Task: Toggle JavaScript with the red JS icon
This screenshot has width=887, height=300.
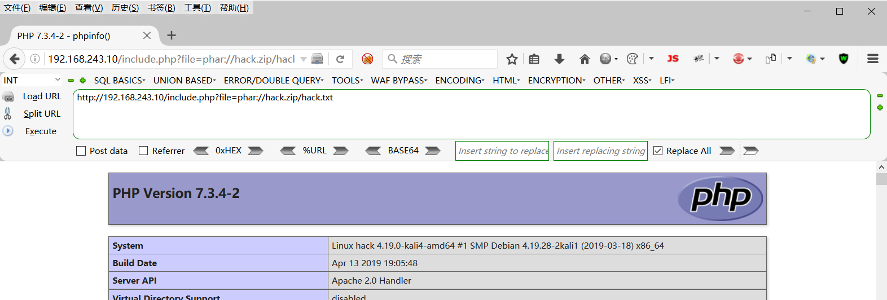Action: [673, 59]
